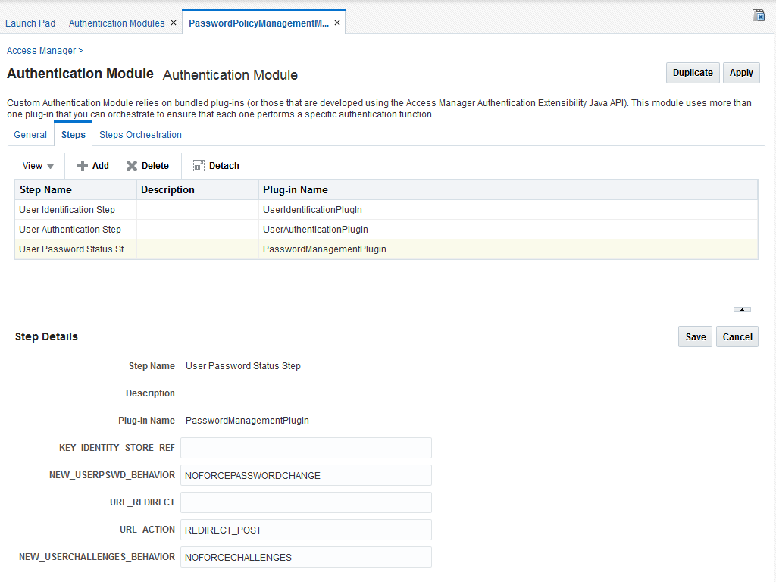Click the Delete label in toolbar
The width and height of the screenshot is (776, 582).
155,166
